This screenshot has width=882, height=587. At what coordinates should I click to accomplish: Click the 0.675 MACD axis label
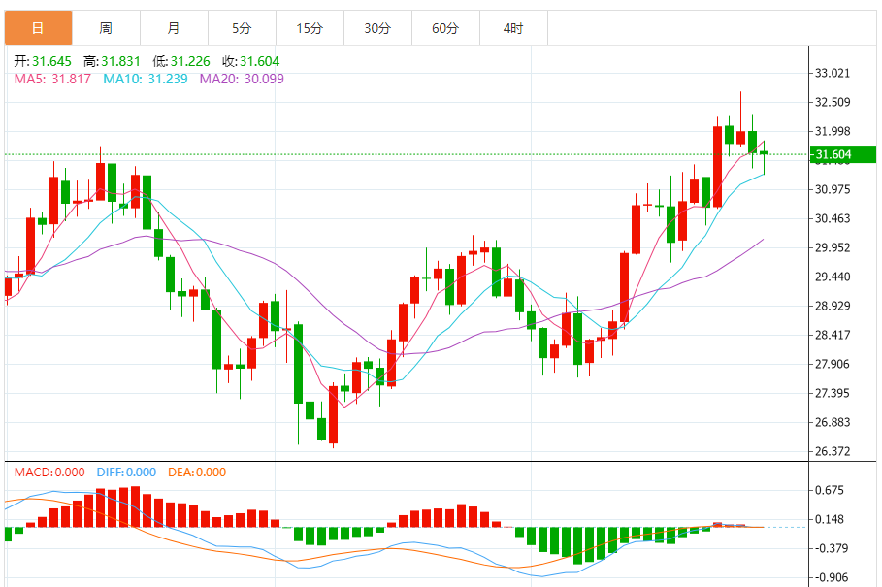tap(830, 490)
